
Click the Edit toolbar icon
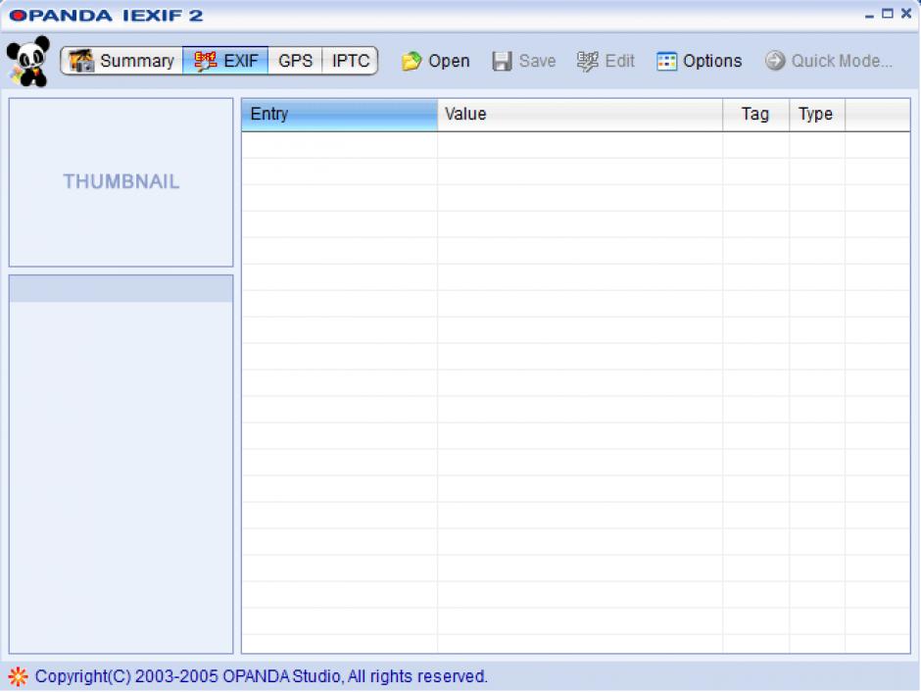coord(587,61)
